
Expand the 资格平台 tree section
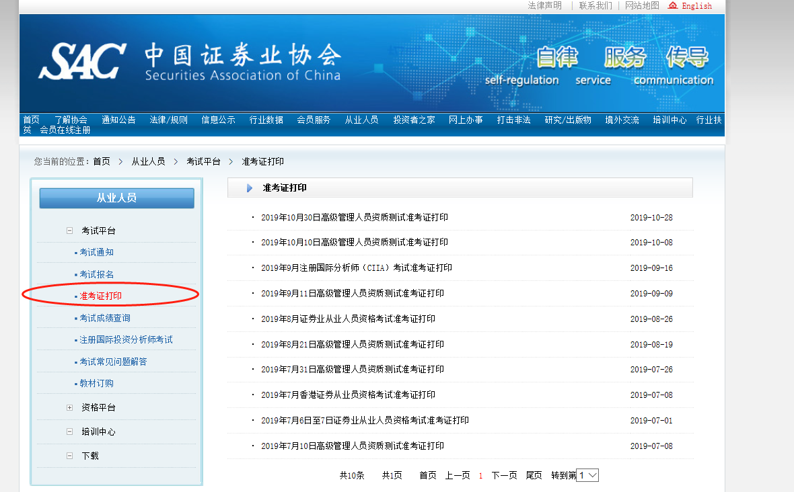pyautogui.click(x=69, y=407)
